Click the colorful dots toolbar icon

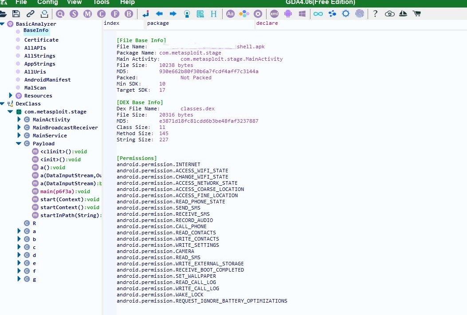point(244,14)
